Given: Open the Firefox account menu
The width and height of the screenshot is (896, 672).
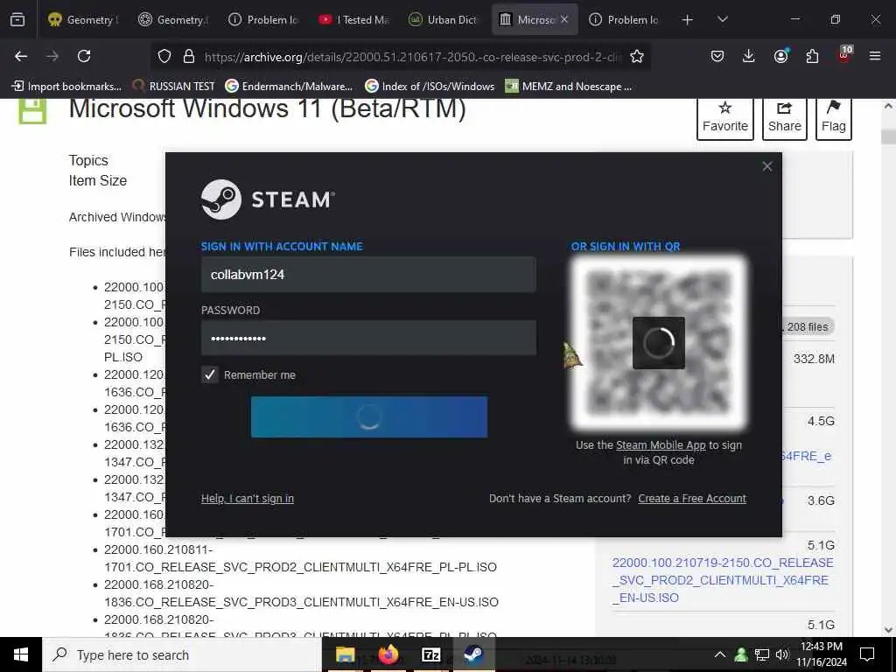Looking at the screenshot, I should 780,56.
